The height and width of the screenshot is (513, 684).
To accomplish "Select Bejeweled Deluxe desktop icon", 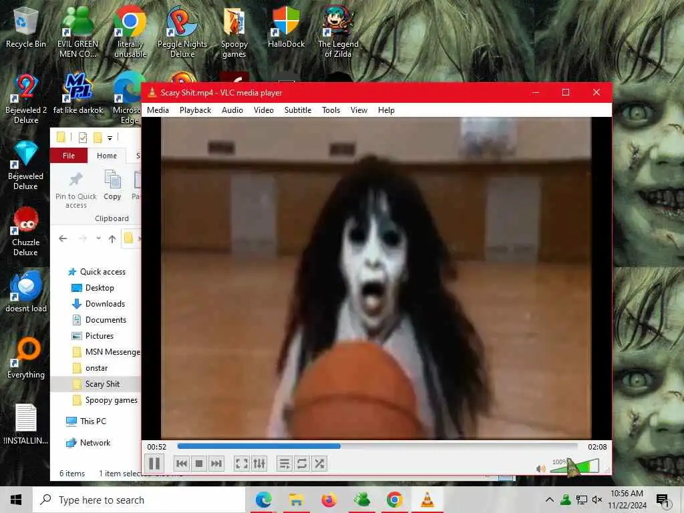I will [26, 165].
